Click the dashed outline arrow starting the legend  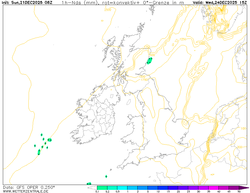click(92, 188)
